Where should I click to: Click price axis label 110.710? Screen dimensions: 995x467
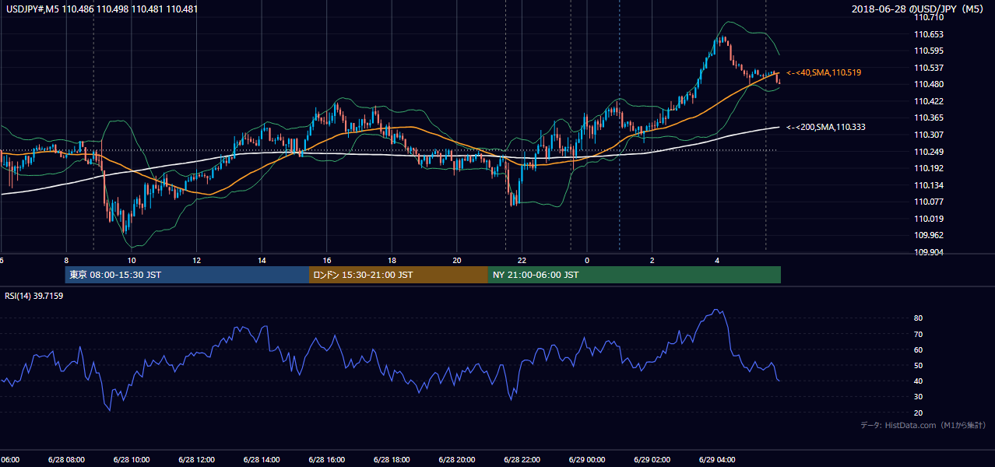point(930,17)
